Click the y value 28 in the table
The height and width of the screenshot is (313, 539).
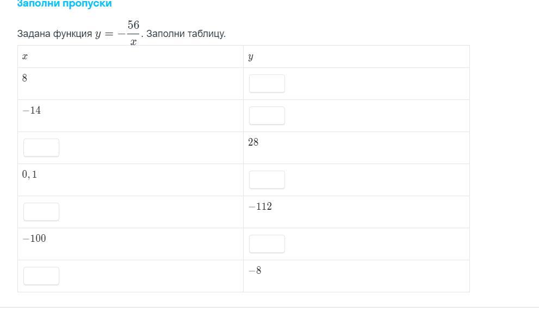253,142
